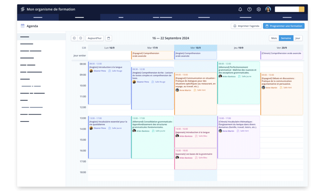The image size is (325, 191).
Task: Click Imprimer l'agenda button
Action: pos(246,26)
